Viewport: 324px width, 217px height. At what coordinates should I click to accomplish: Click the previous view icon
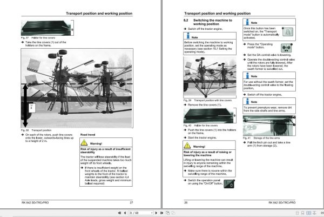[x=168, y=213]
